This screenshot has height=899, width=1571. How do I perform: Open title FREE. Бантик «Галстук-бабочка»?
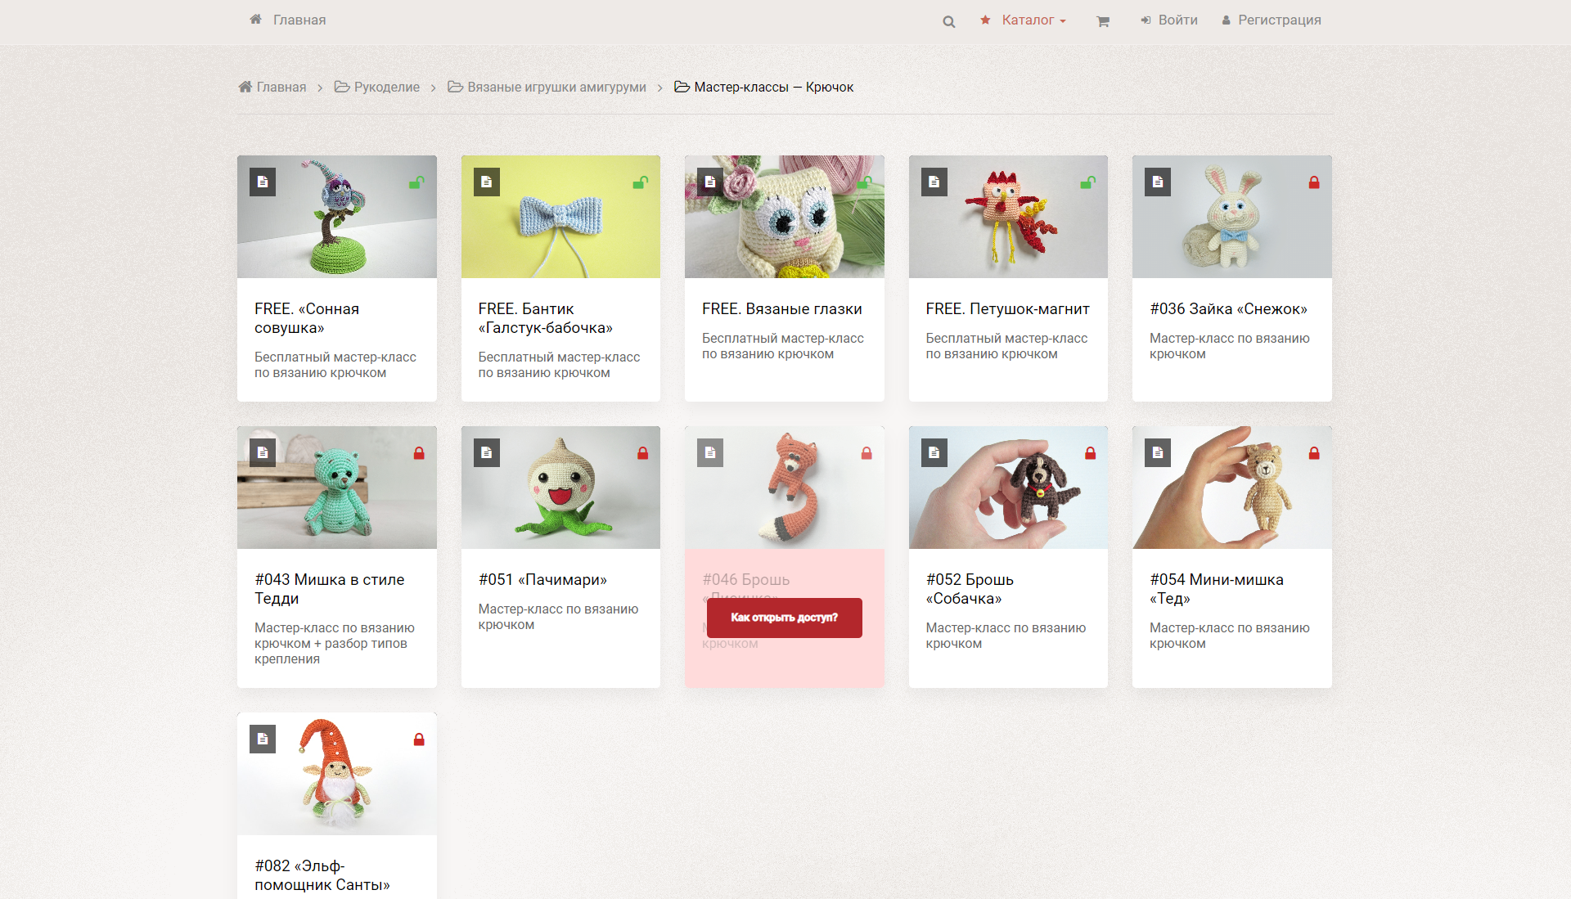point(546,318)
